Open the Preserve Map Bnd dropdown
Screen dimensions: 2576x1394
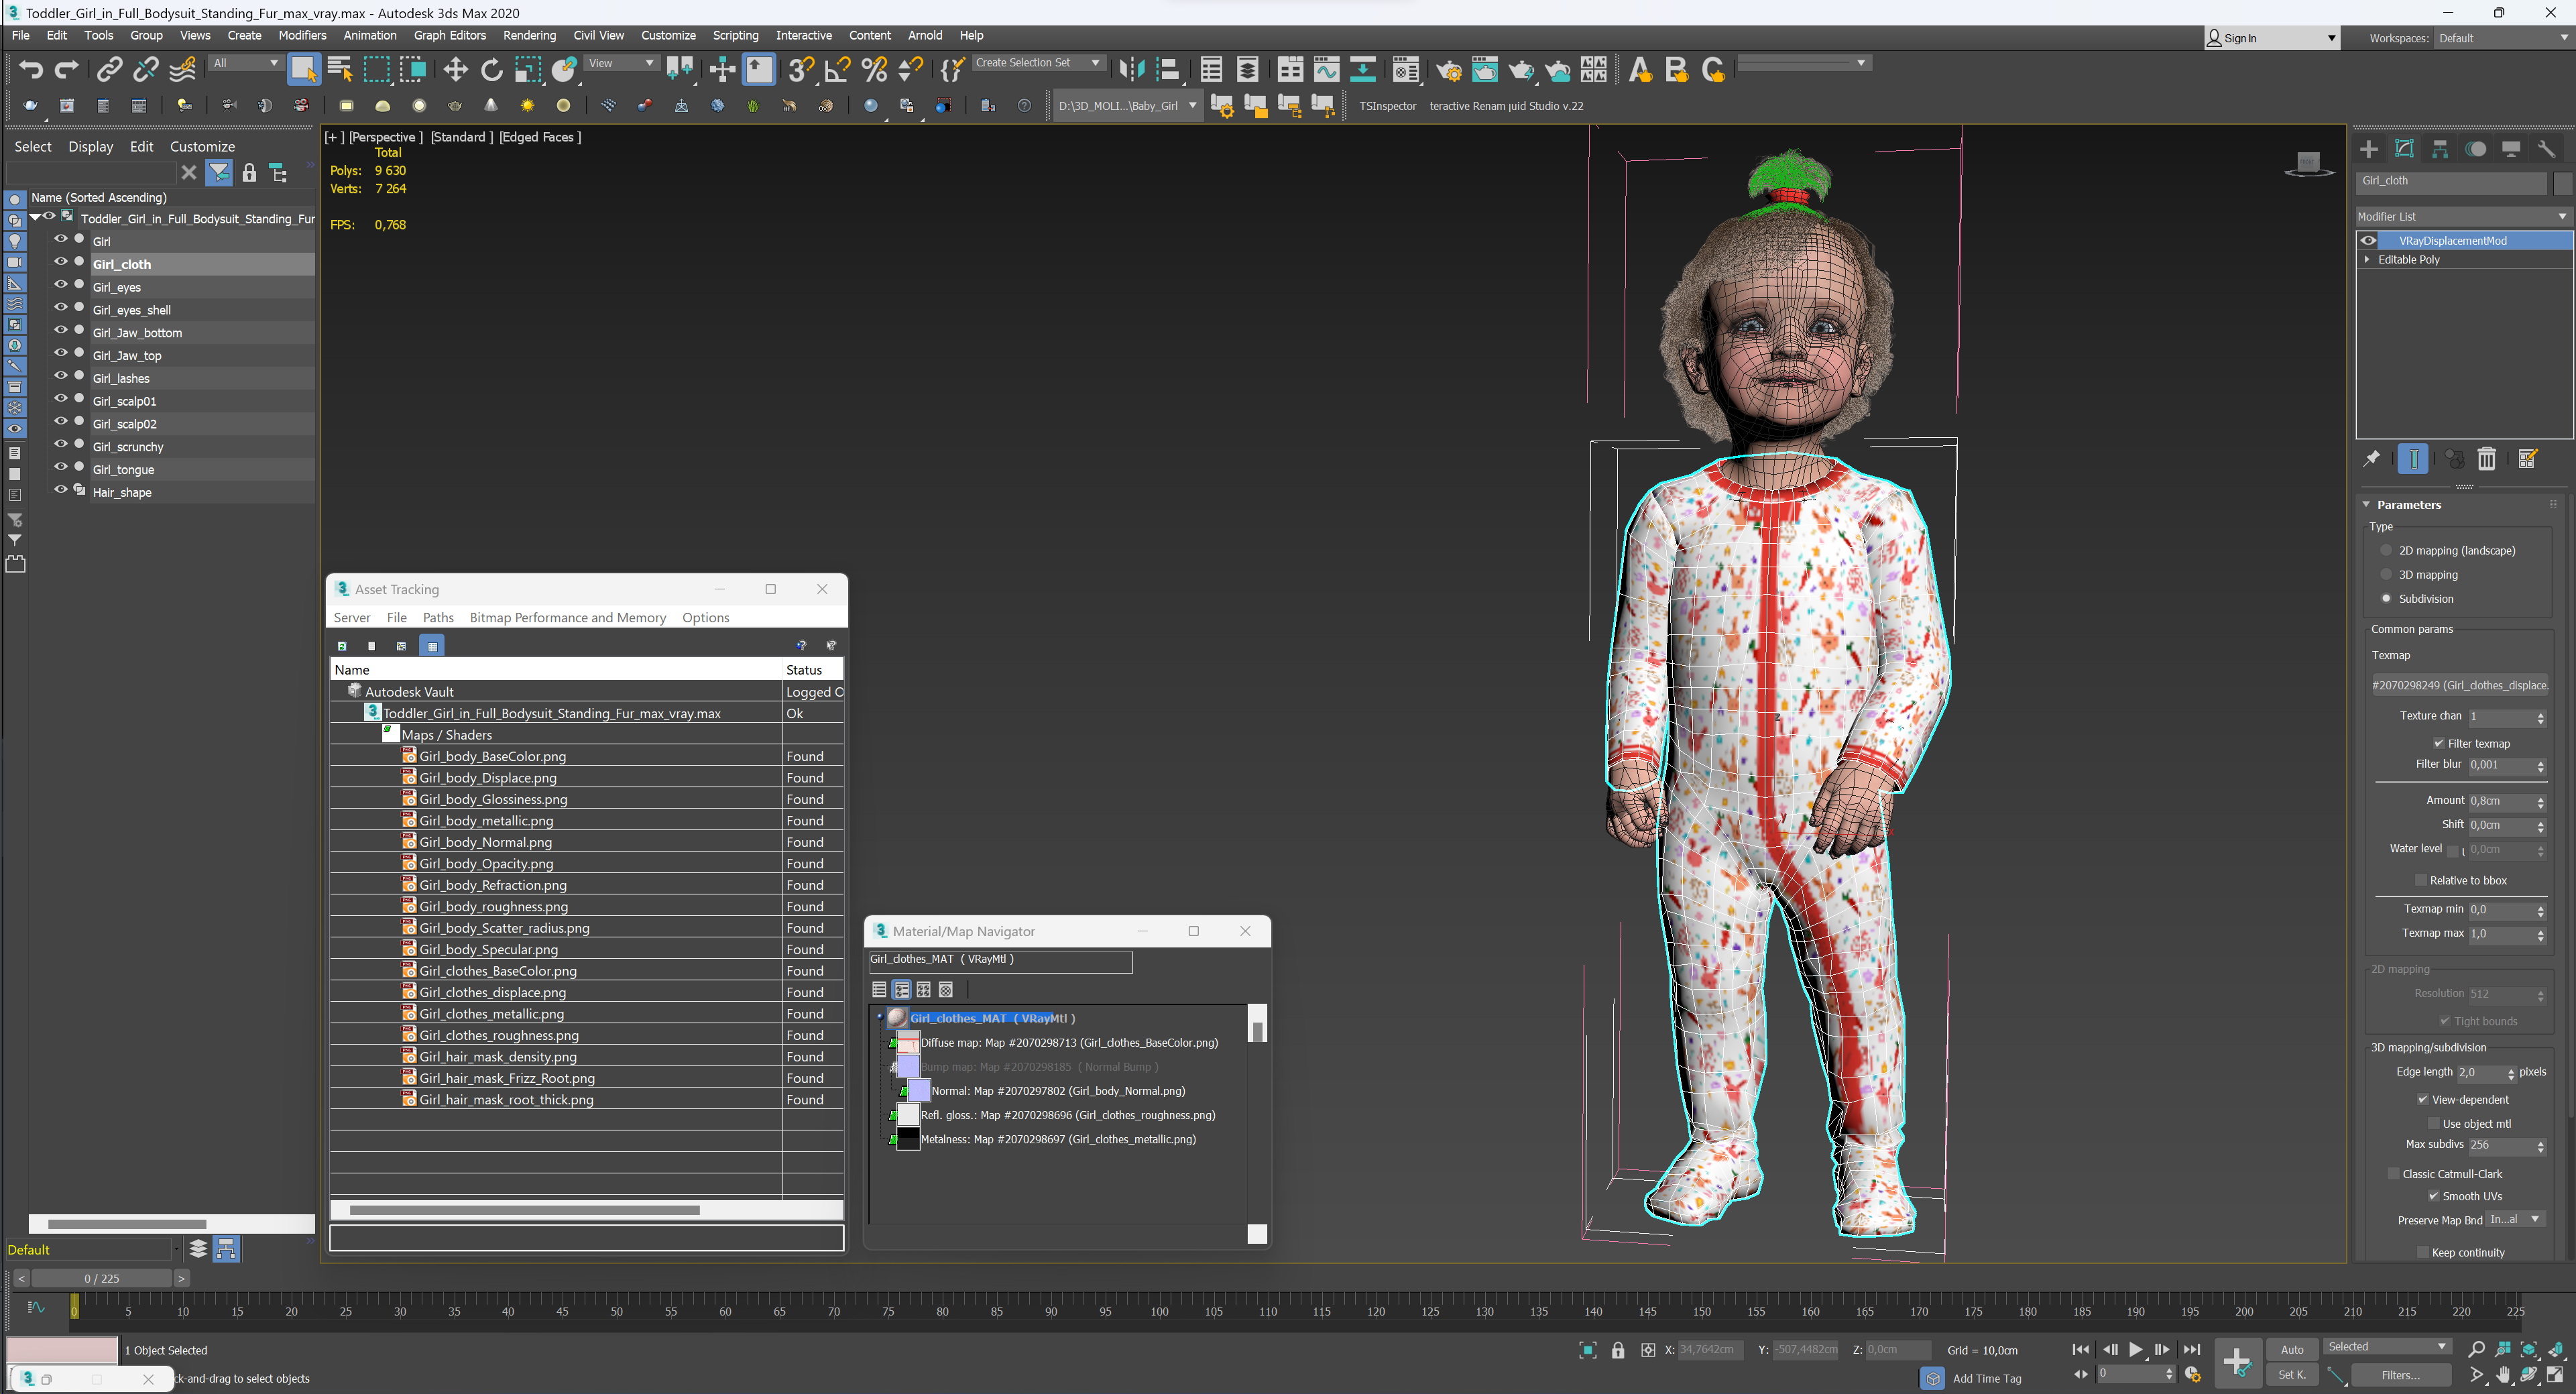[x=2515, y=1219]
